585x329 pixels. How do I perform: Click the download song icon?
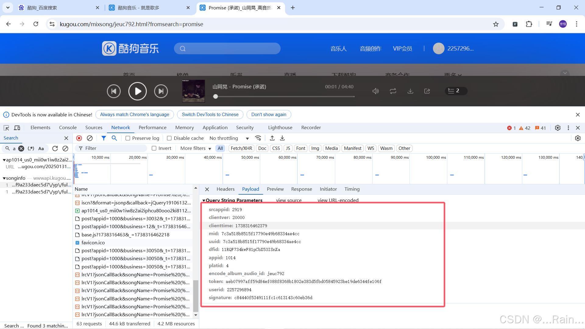[410, 91]
